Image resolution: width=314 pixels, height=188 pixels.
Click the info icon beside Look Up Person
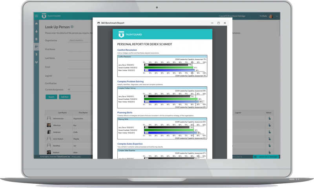72,27
